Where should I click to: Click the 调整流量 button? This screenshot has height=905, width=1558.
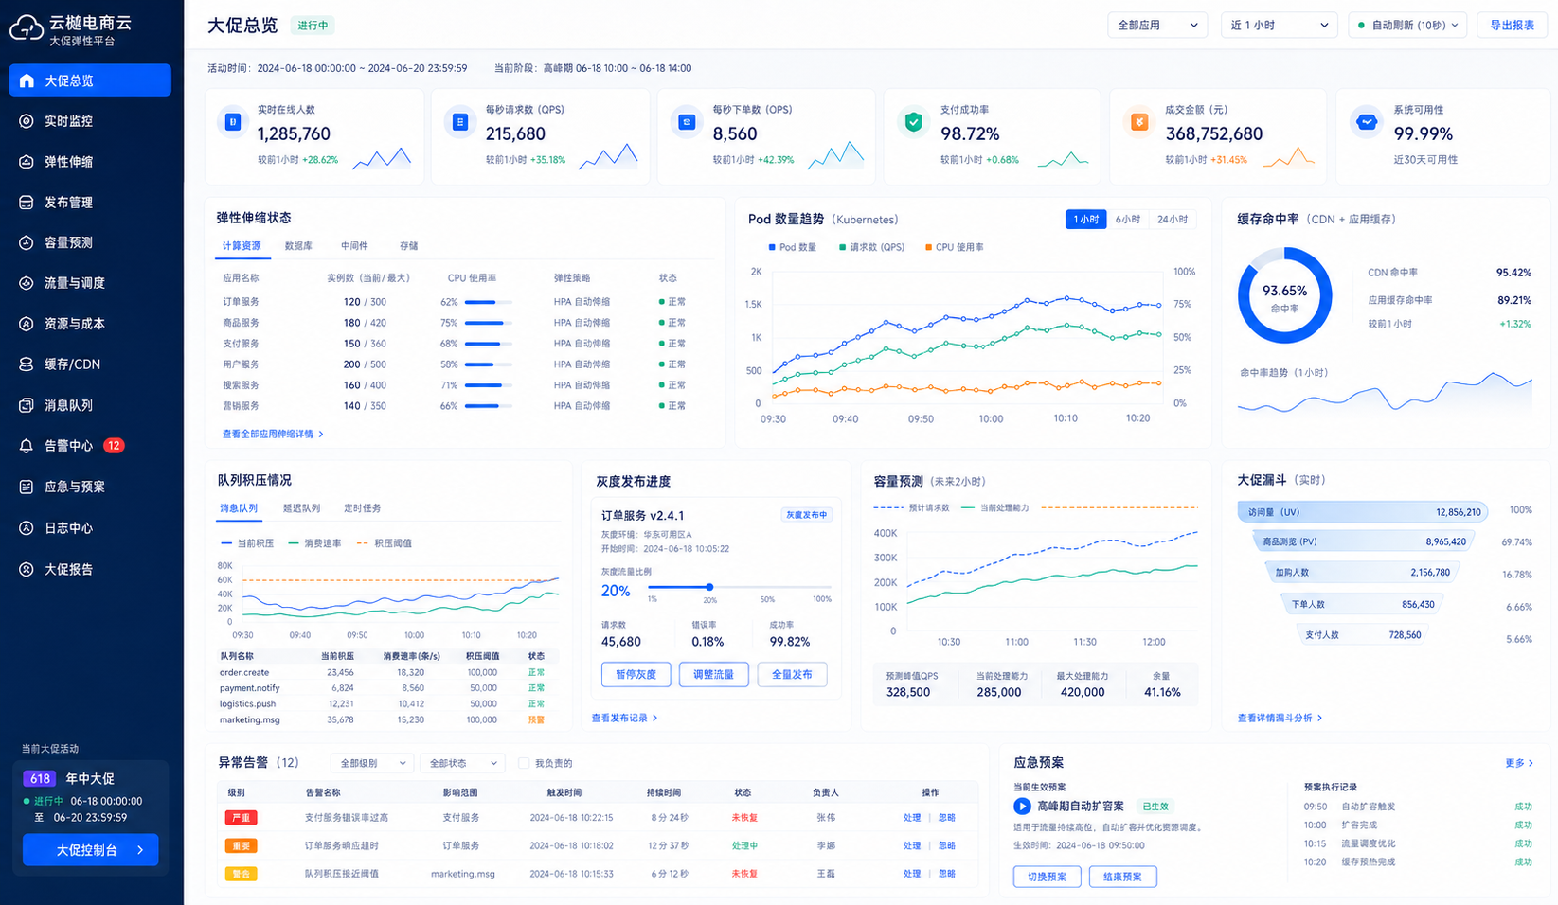point(713,674)
